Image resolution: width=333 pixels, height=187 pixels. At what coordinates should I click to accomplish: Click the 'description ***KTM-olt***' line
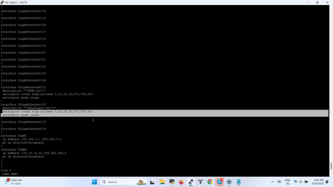coord(24,91)
